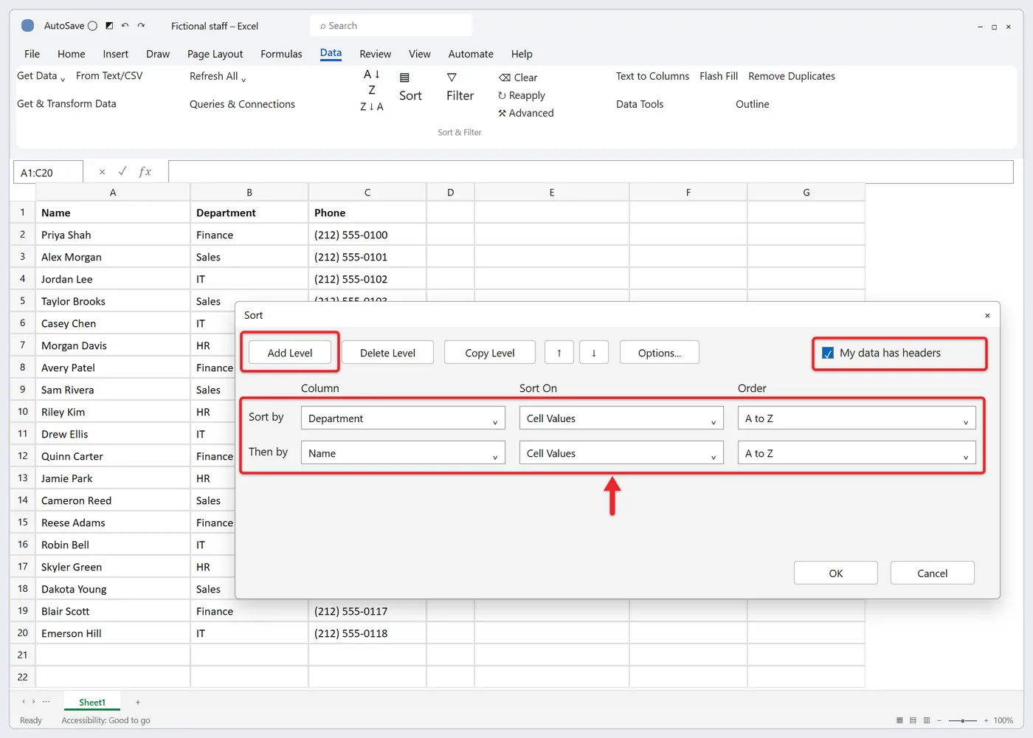Click the Insert Function fx icon
This screenshot has height=738, width=1033.
point(145,172)
